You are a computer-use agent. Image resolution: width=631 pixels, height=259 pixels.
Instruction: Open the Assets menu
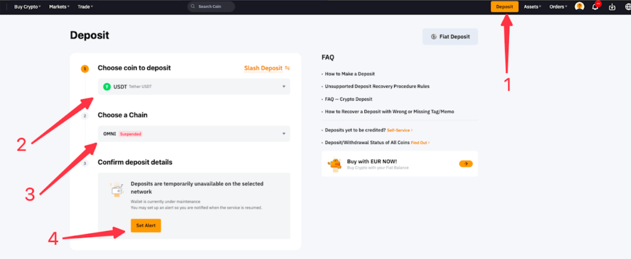tap(532, 7)
